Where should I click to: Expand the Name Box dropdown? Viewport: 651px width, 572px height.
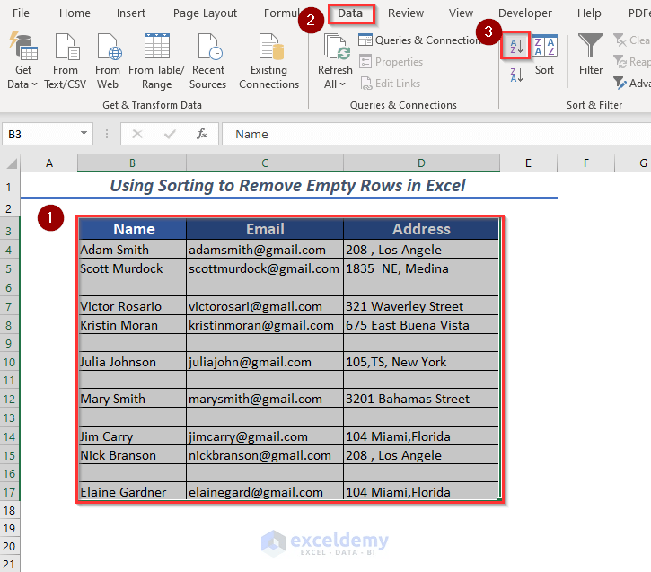tap(84, 133)
